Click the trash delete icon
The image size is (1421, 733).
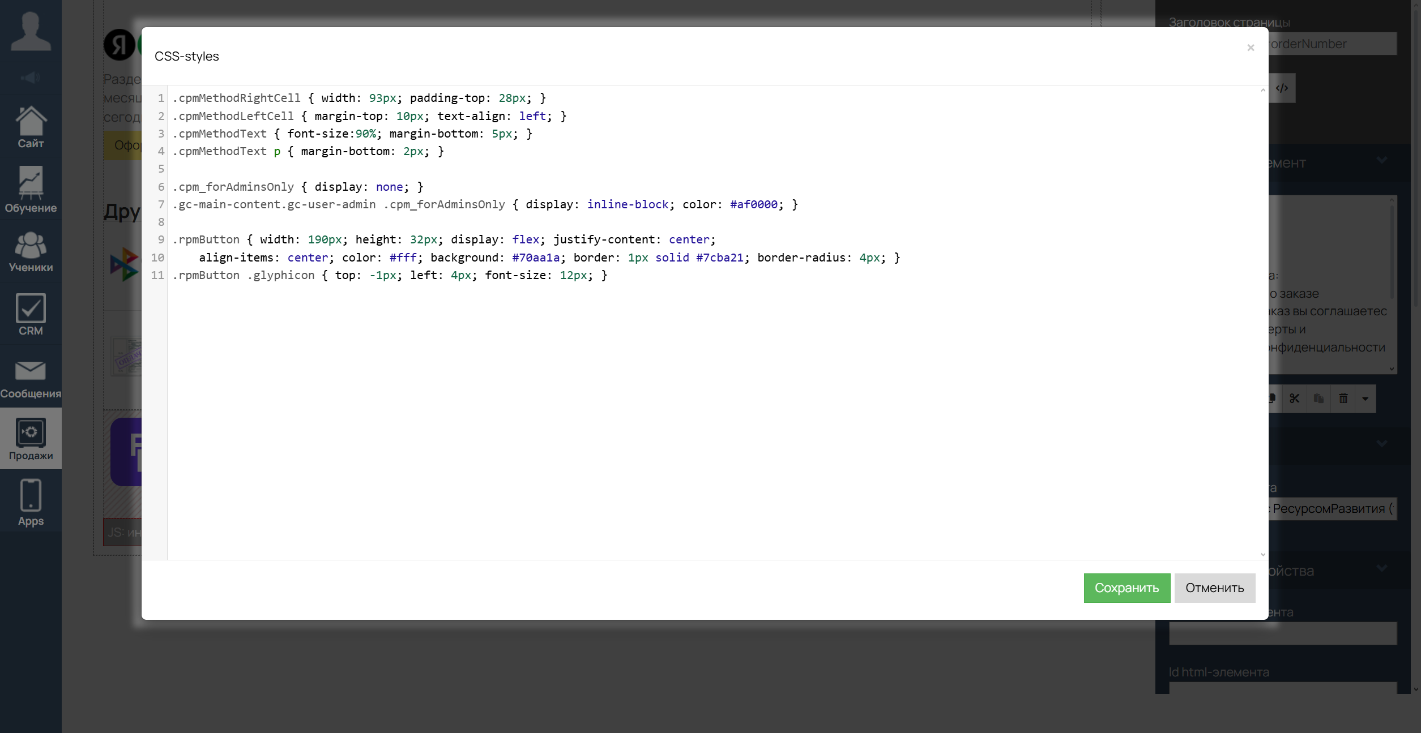tap(1343, 398)
